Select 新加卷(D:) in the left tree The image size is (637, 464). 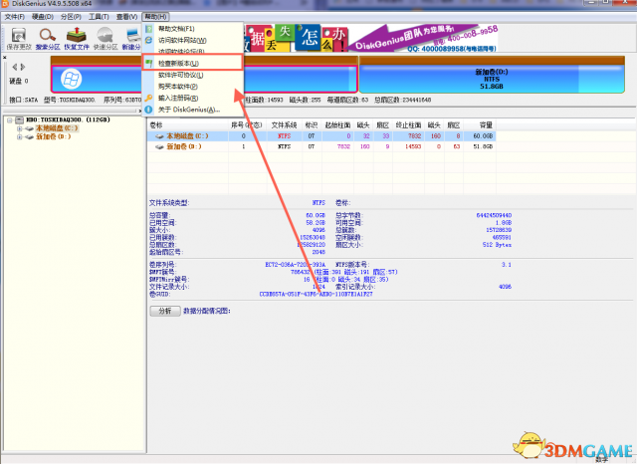tap(53, 137)
